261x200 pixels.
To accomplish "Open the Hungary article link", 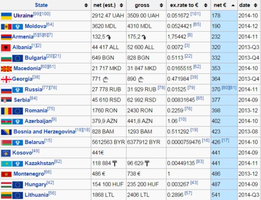I will tap(35, 184).
